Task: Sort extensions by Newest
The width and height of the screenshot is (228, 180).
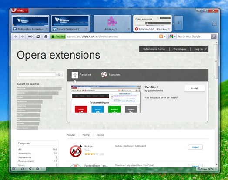Action: point(101,135)
